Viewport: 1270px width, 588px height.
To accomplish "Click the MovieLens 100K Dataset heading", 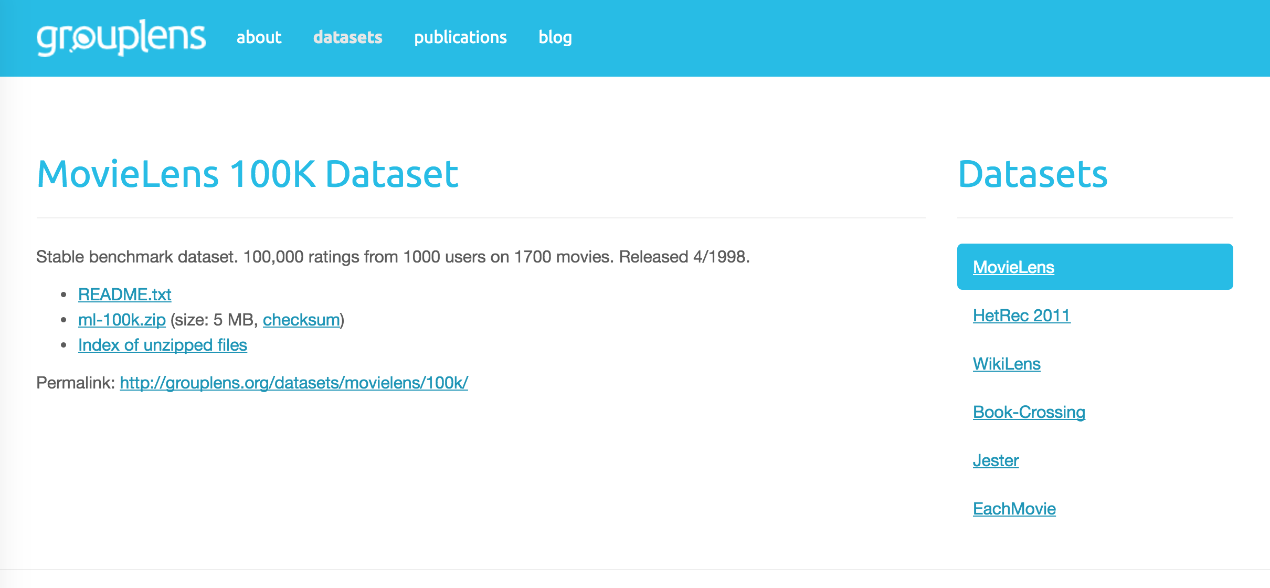I will click(248, 174).
